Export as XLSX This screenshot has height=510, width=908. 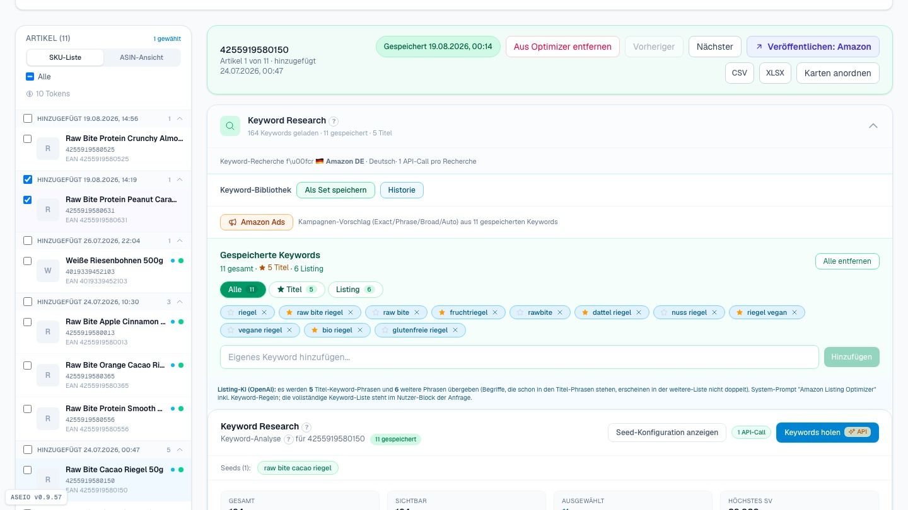(775, 73)
